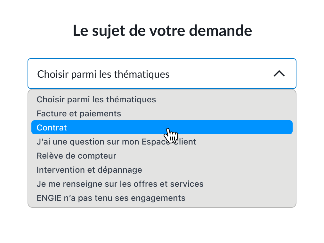Pick "Je me renseigne sur les offres et services"

click(x=120, y=184)
